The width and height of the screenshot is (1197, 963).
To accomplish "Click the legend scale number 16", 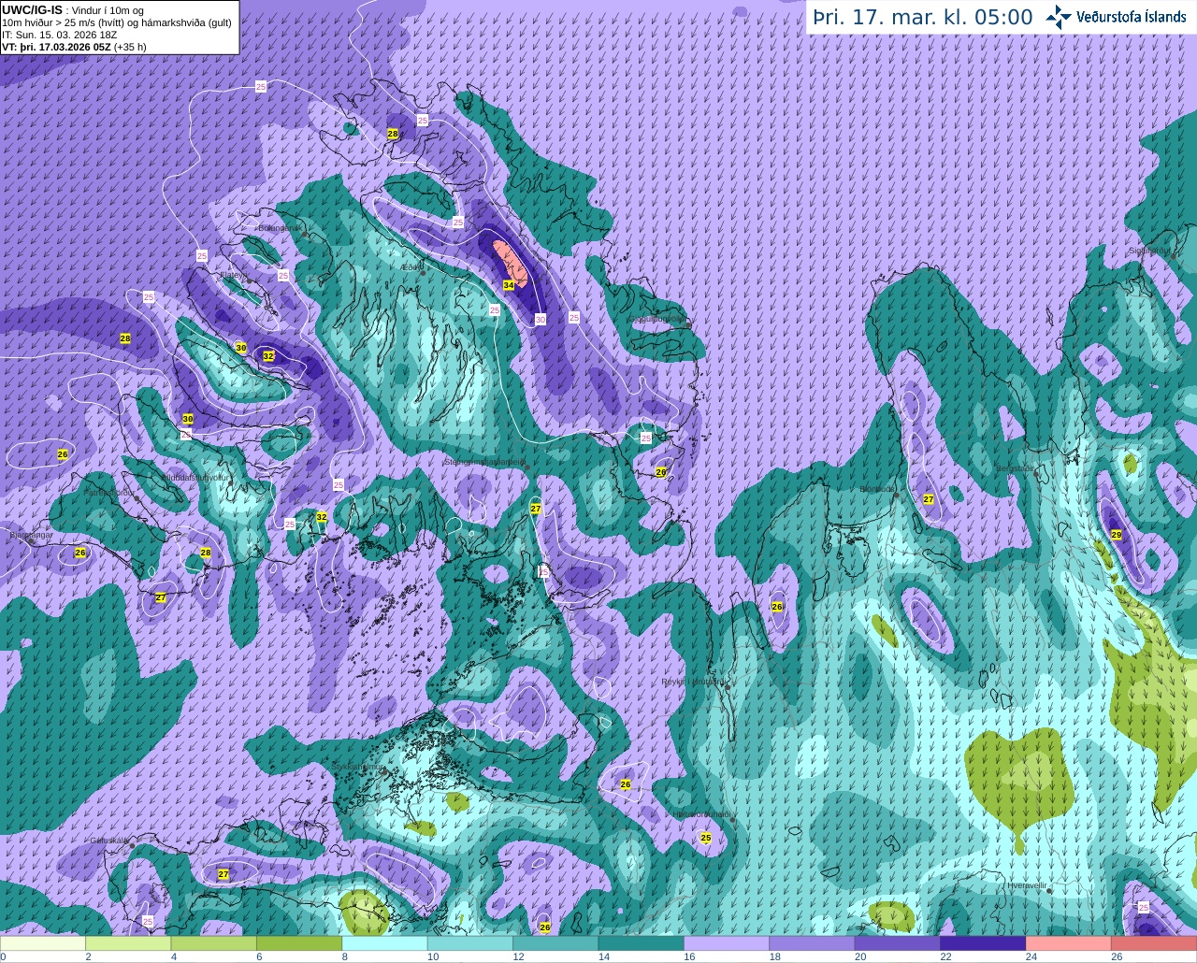I will (689, 956).
